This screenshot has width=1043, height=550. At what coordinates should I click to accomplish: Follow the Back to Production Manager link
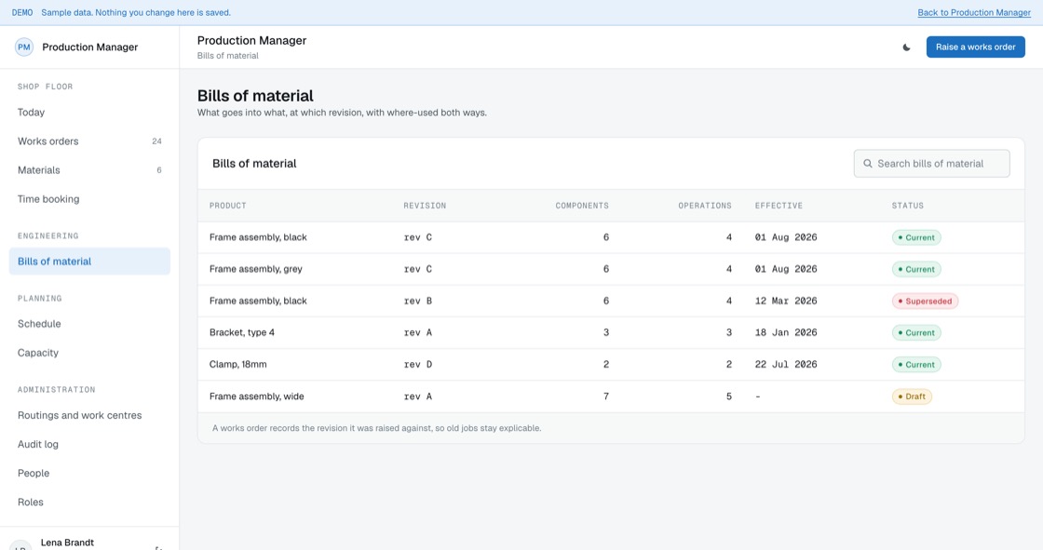point(974,13)
